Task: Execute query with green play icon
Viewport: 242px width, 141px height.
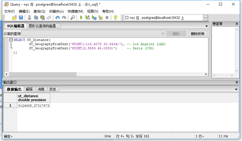Action: [81, 18]
